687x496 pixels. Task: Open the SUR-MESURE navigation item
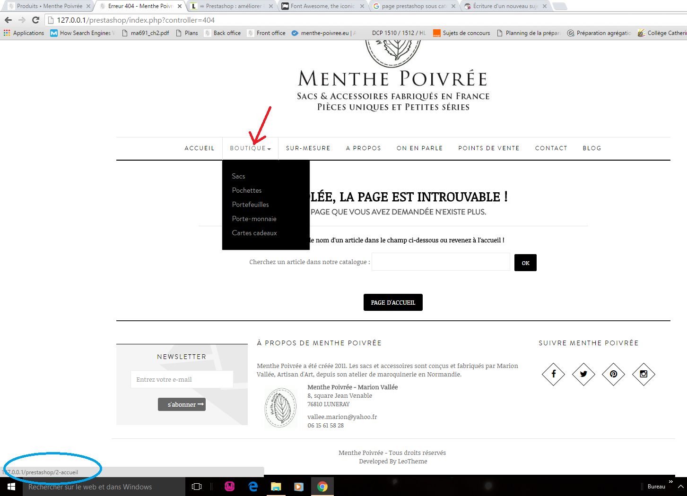(308, 148)
